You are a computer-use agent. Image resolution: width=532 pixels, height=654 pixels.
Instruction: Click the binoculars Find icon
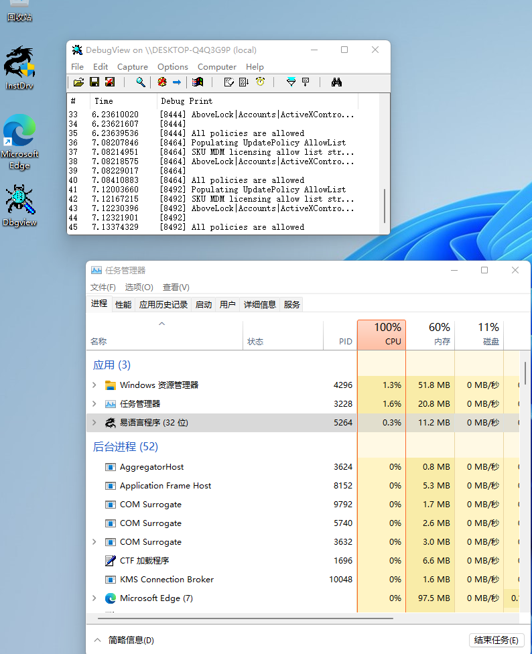pyautogui.click(x=336, y=82)
